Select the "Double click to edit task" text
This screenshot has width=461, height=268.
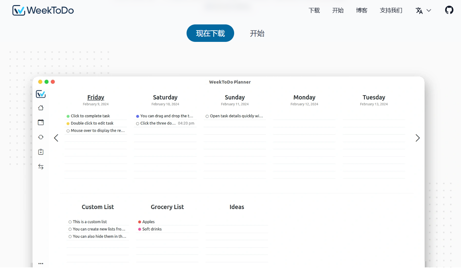[92, 123]
